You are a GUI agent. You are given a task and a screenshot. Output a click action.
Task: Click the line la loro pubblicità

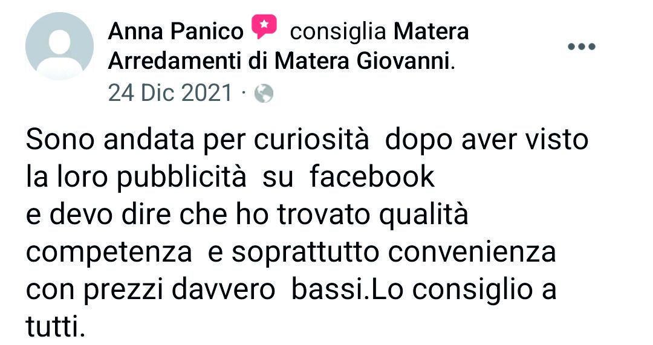[x=230, y=176]
